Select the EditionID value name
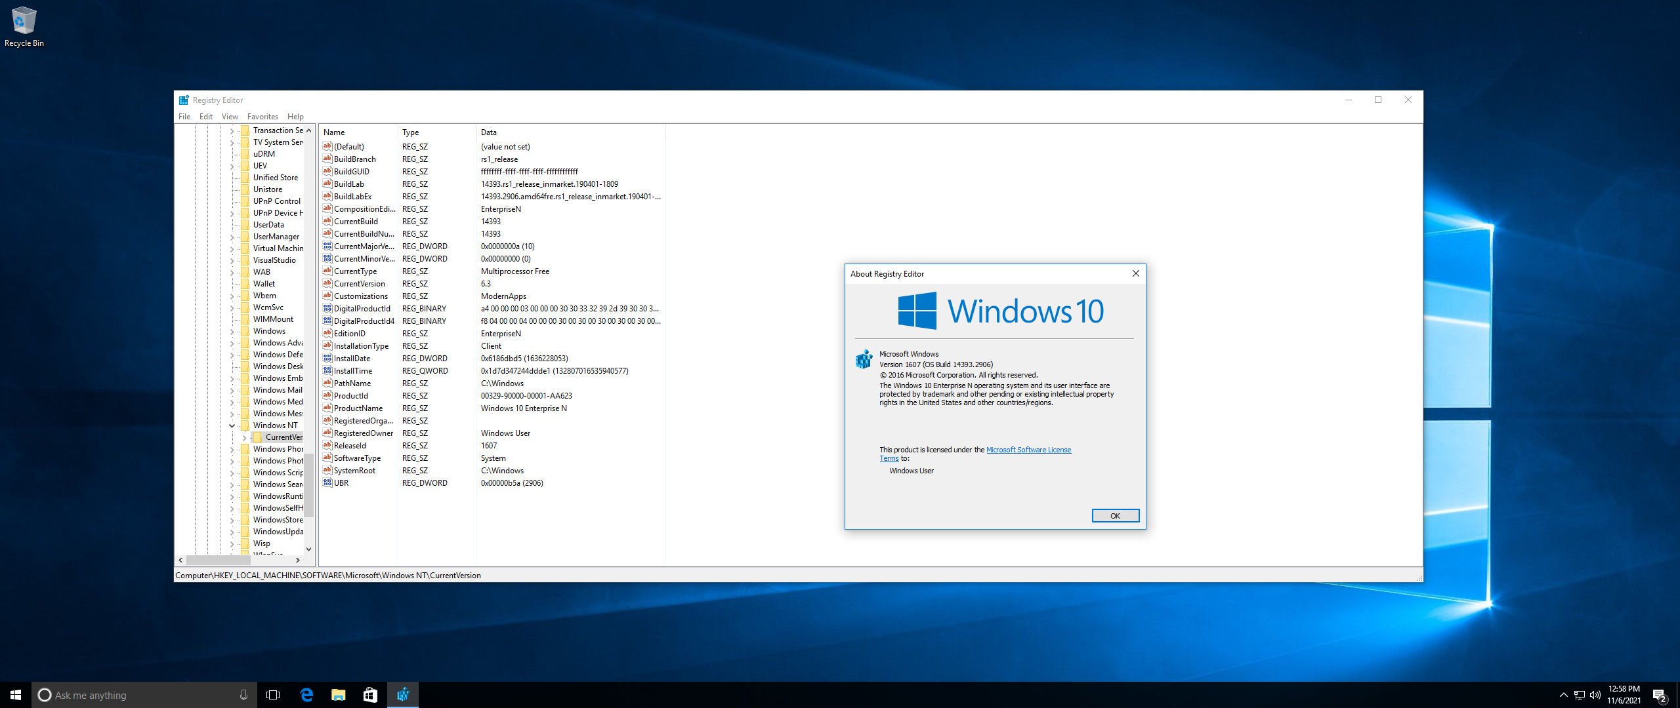1680x708 pixels. [350, 334]
